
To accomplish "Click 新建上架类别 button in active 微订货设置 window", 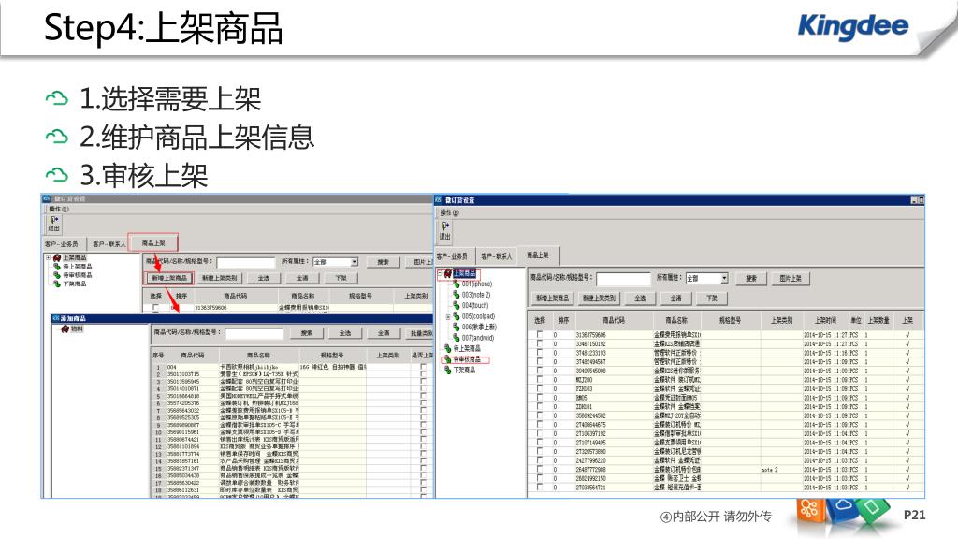I will pyautogui.click(x=599, y=299).
